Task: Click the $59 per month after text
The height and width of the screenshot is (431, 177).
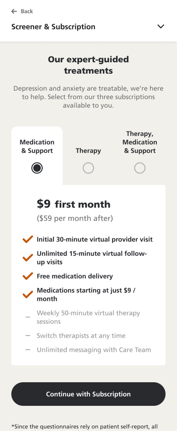Action: 75,218
